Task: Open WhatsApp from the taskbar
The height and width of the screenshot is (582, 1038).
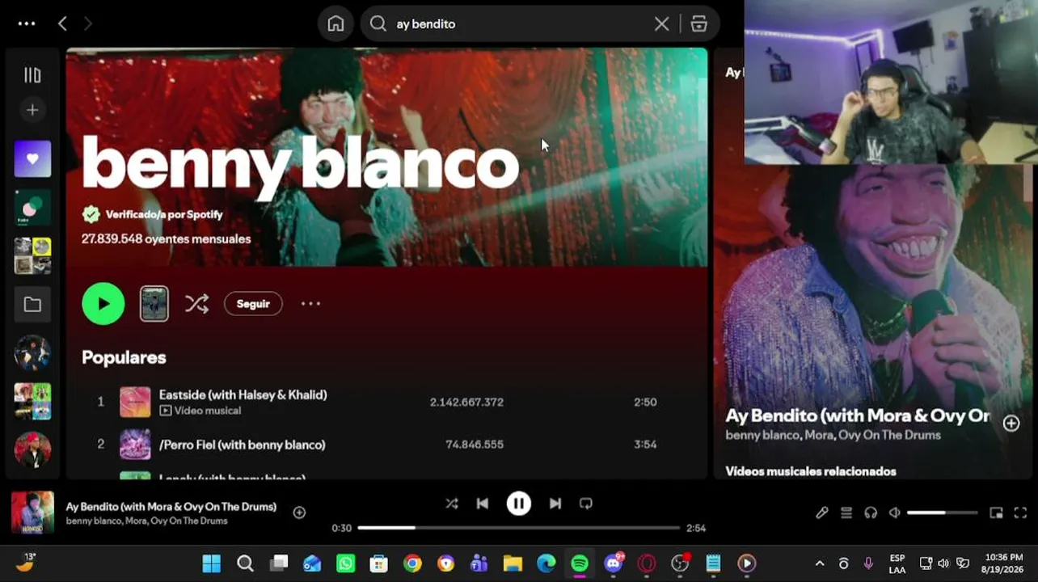Action: [x=345, y=563]
